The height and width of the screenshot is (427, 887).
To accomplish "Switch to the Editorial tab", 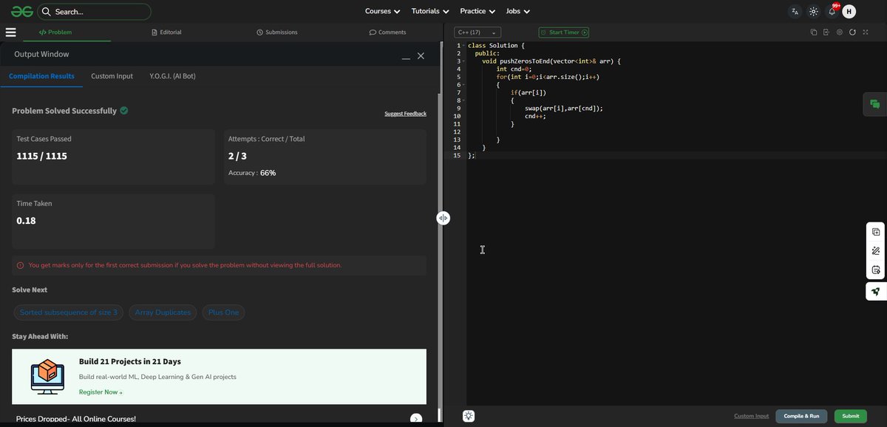I will (166, 33).
